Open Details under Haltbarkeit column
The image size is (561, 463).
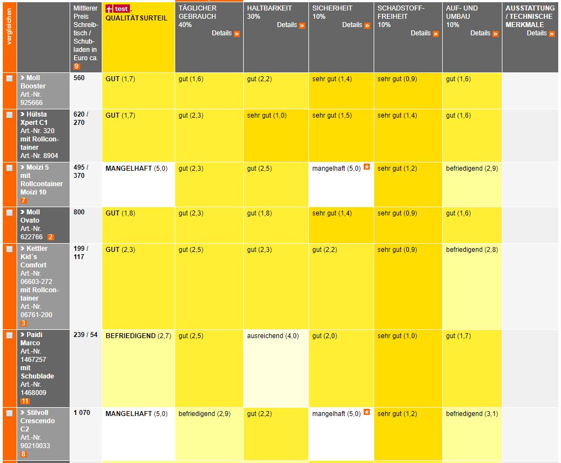point(287,25)
